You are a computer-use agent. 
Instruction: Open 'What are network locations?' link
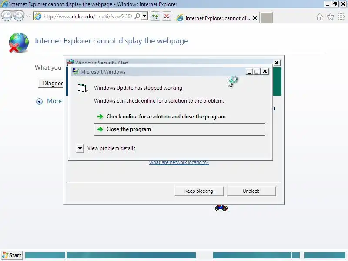tap(179, 162)
